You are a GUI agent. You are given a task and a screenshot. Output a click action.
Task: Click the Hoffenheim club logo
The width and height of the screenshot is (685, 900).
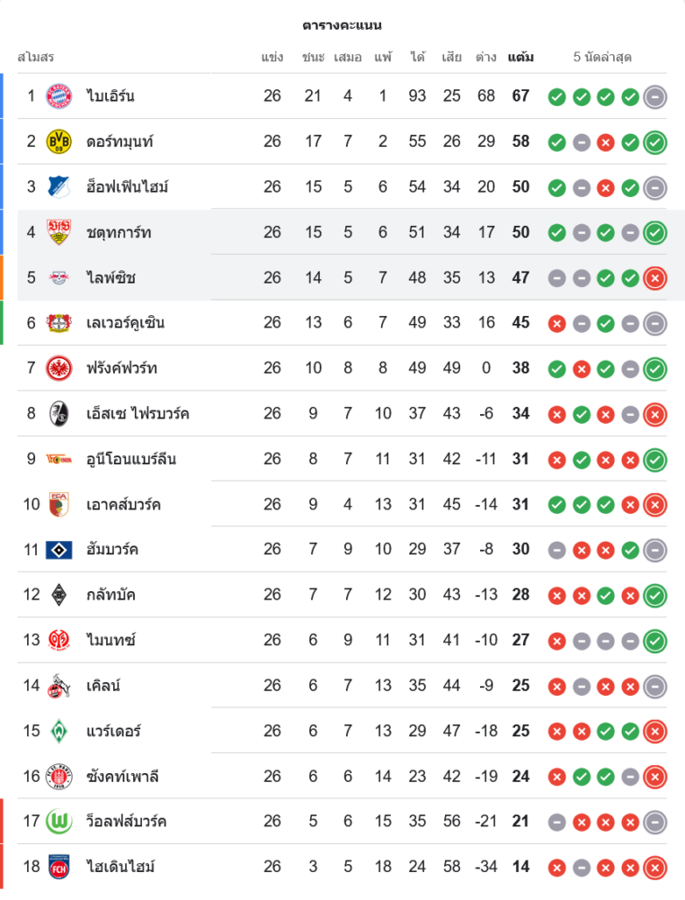point(58,187)
